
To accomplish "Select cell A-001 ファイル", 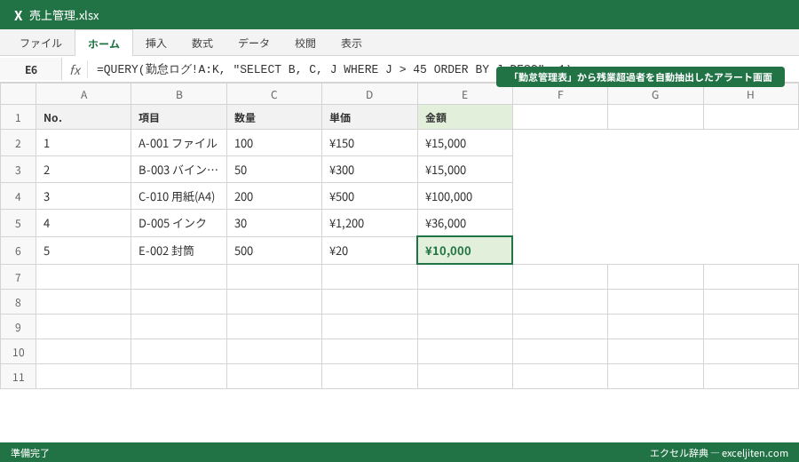I will point(178,143).
